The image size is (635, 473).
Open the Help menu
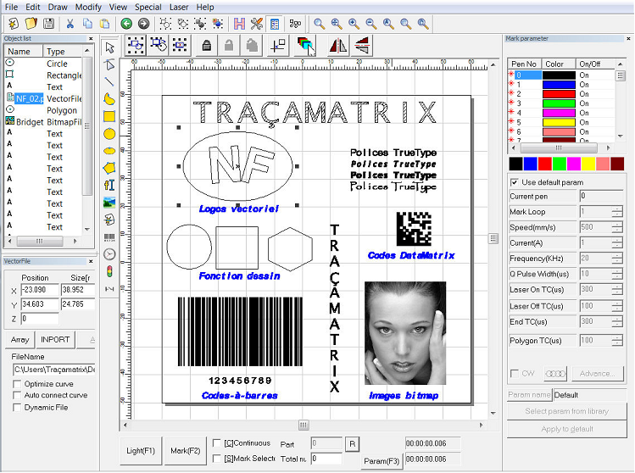(205, 7)
